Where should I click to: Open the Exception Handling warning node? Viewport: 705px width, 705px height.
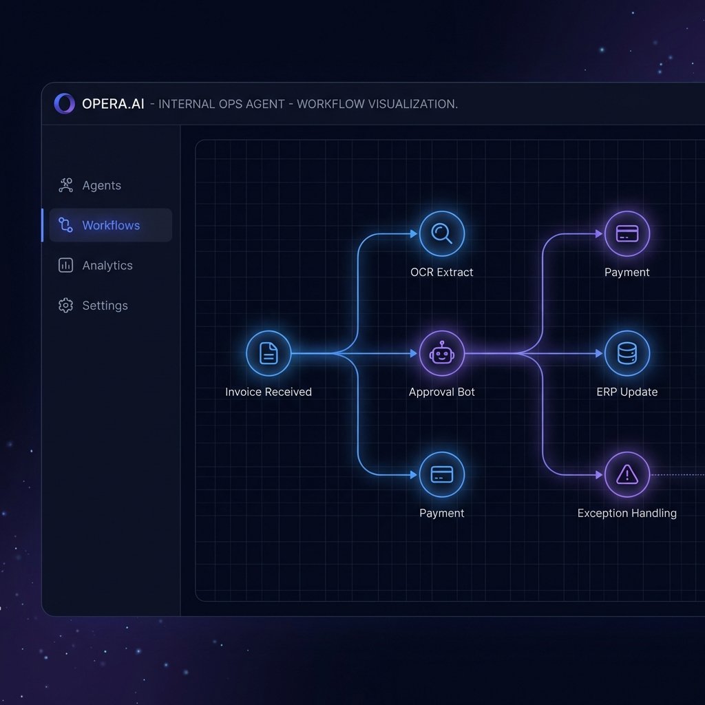pyautogui.click(x=627, y=474)
